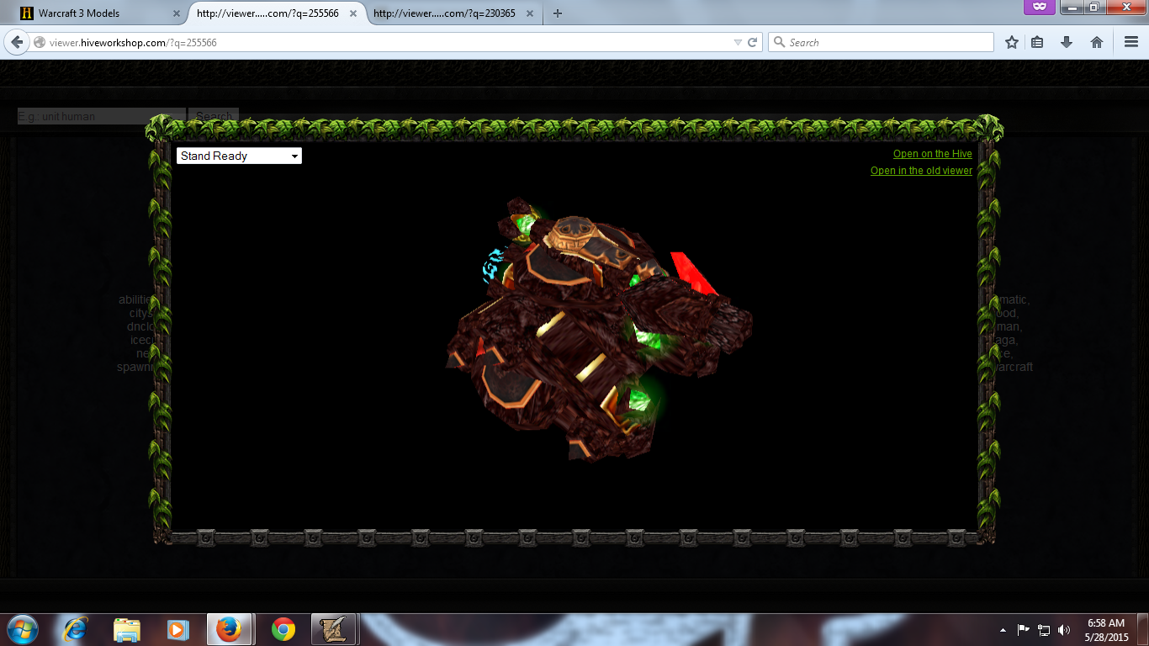Open Windows Explorer from the taskbar

click(x=127, y=629)
